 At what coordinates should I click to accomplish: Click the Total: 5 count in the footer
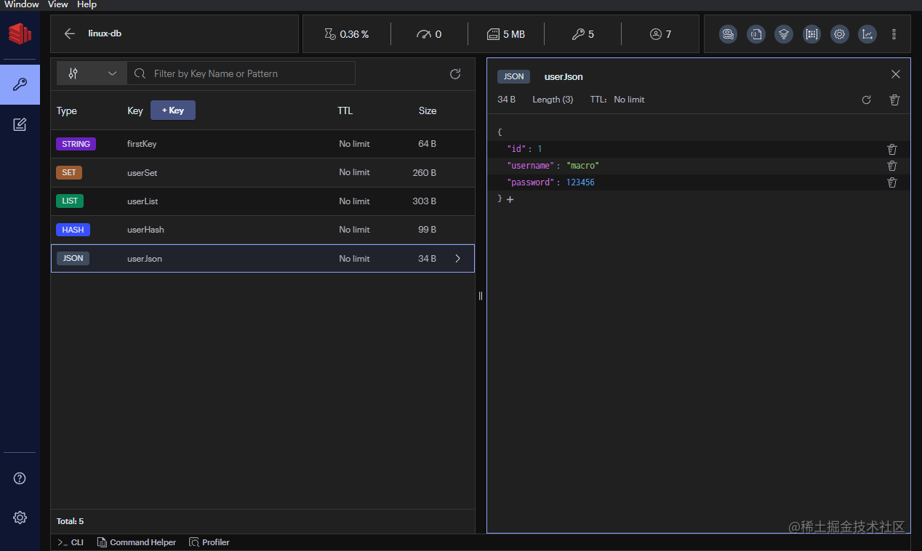70,521
